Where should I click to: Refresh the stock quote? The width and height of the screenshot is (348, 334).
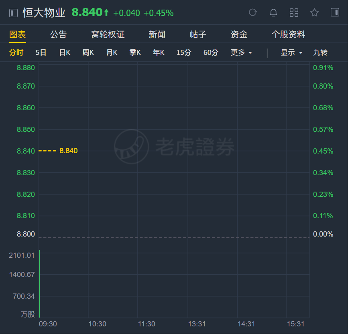(x=253, y=12)
